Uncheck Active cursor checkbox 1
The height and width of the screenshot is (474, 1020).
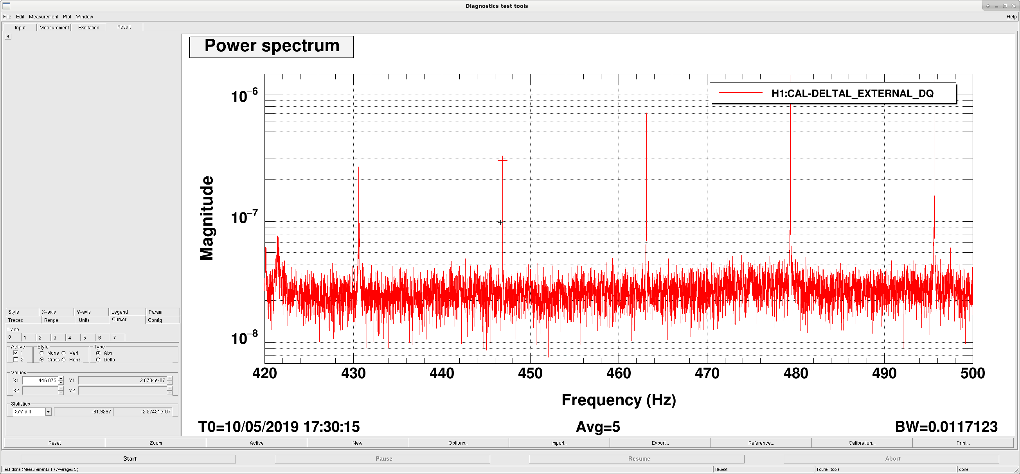(x=16, y=353)
